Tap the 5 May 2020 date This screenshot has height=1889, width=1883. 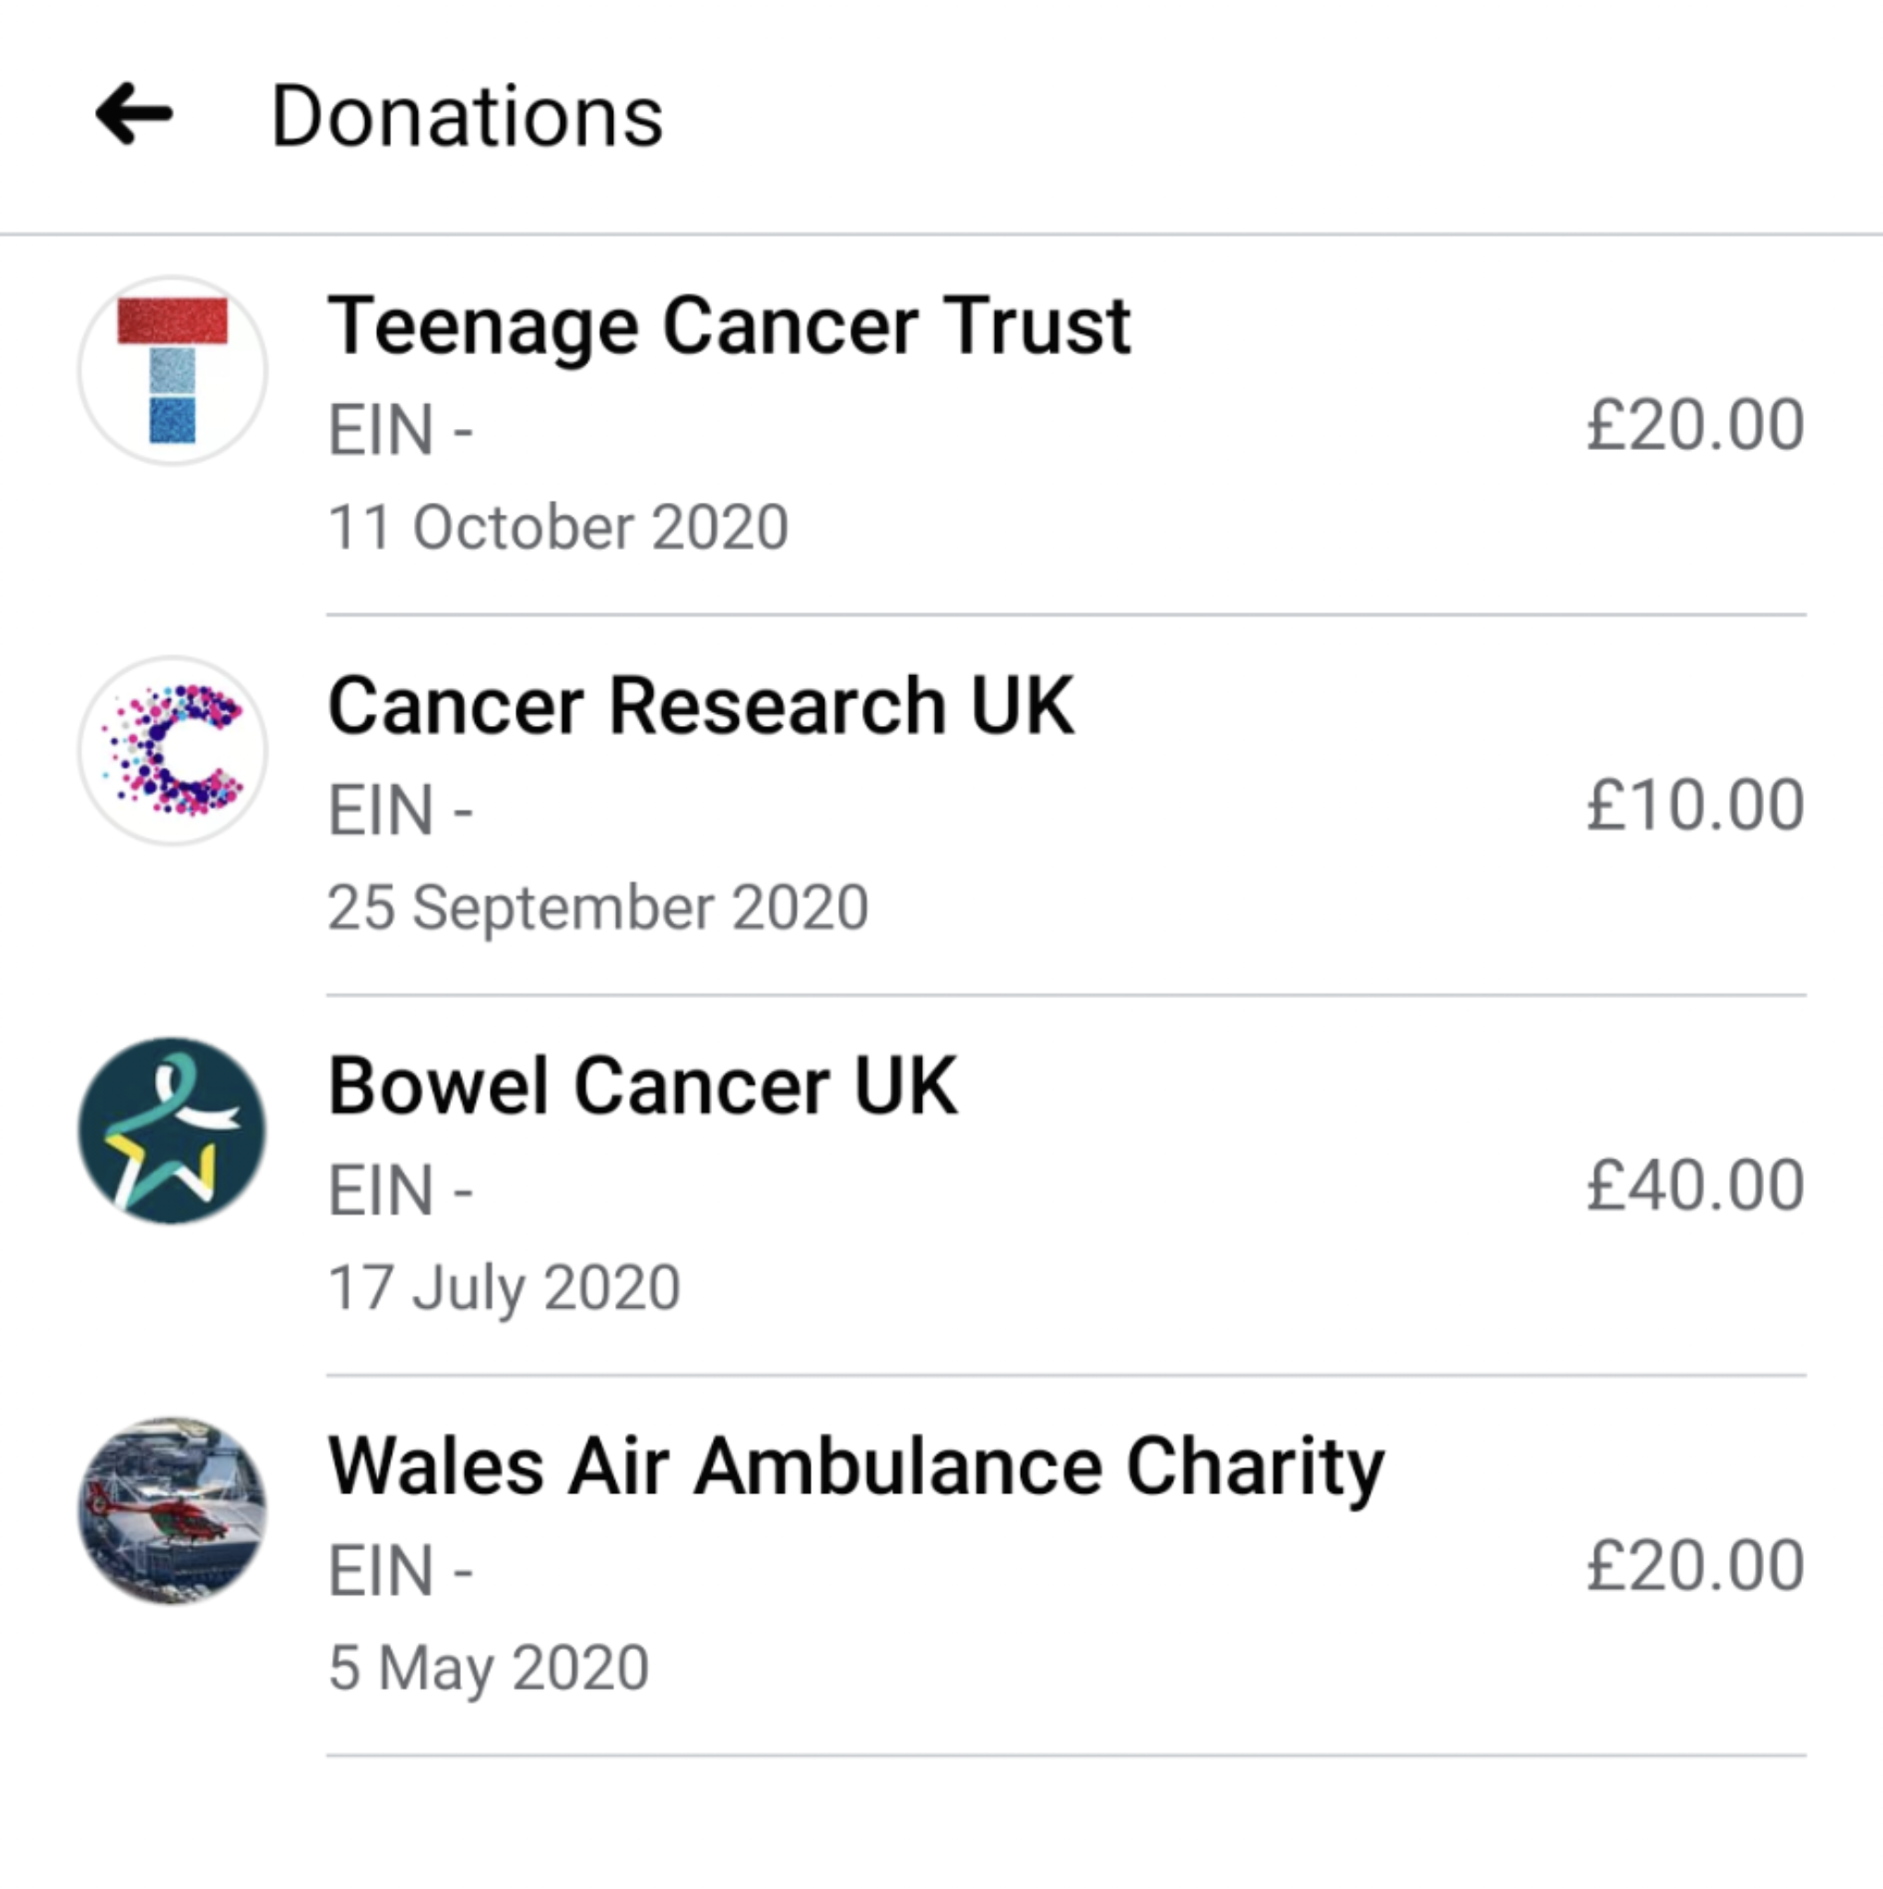[x=488, y=1667]
